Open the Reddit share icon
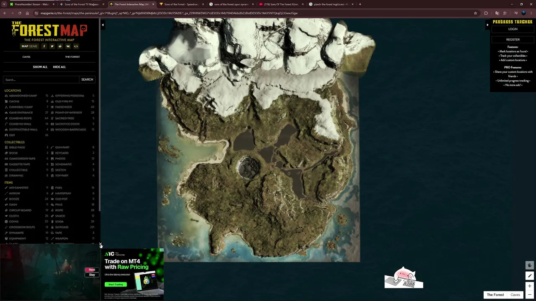536x301 pixels. 60,46
